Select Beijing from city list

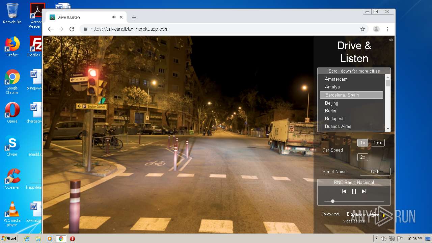point(351,103)
